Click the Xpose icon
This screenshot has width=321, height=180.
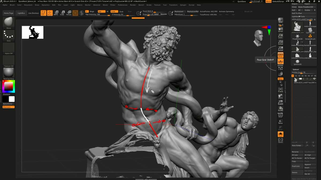pos(280,141)
